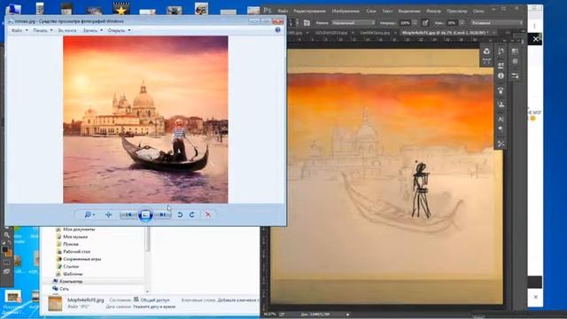Screen dimensions: 567x319
Task: Click the Photoshop Ps logo icon
Action: [268, 11]
